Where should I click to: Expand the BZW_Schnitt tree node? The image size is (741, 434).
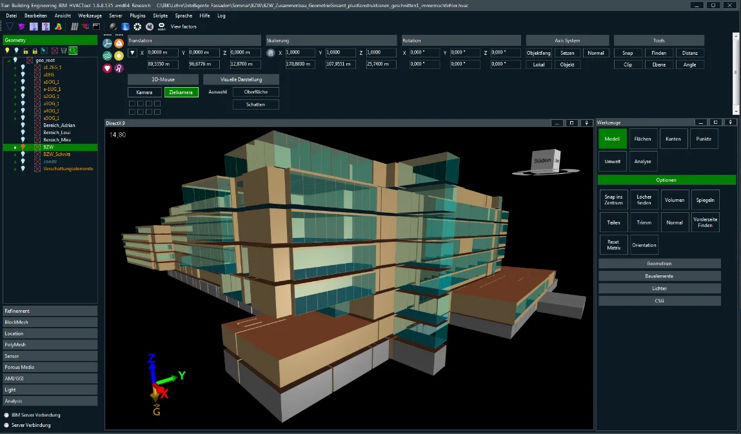[15, 155]
